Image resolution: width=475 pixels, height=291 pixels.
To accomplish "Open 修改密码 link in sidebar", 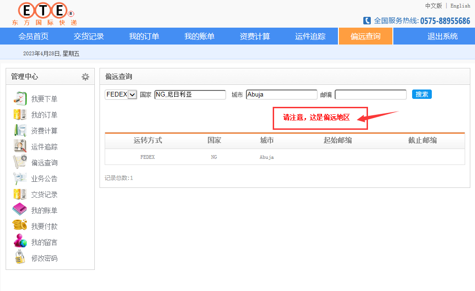I will (44, 258).
